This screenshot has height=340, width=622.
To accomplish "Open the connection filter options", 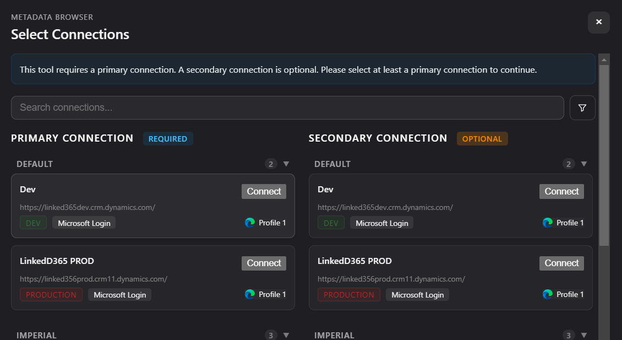I will point(582,107).
